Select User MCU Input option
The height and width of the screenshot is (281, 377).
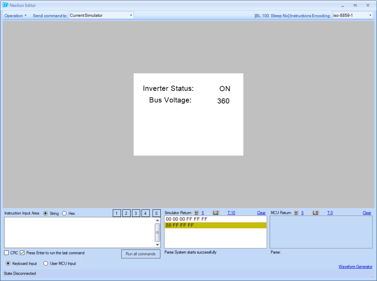(x=46, y=263)
